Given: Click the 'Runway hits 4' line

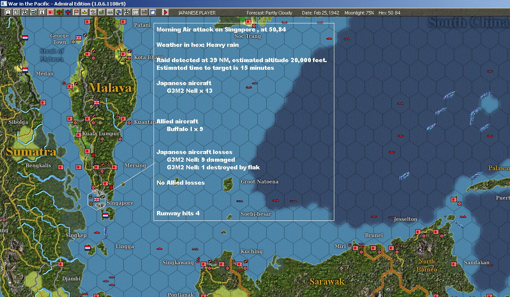Looking at the screenshot, I should click(178, 214).
